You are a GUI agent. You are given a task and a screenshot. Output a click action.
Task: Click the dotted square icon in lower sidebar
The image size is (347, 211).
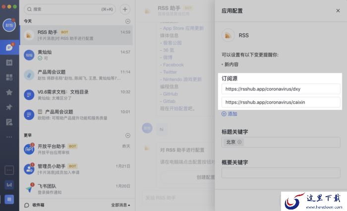(x=9, y=170)
